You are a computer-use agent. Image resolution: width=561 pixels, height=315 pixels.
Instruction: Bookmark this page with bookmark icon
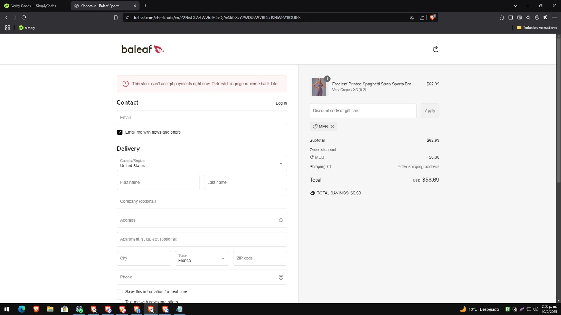(116, 18)
